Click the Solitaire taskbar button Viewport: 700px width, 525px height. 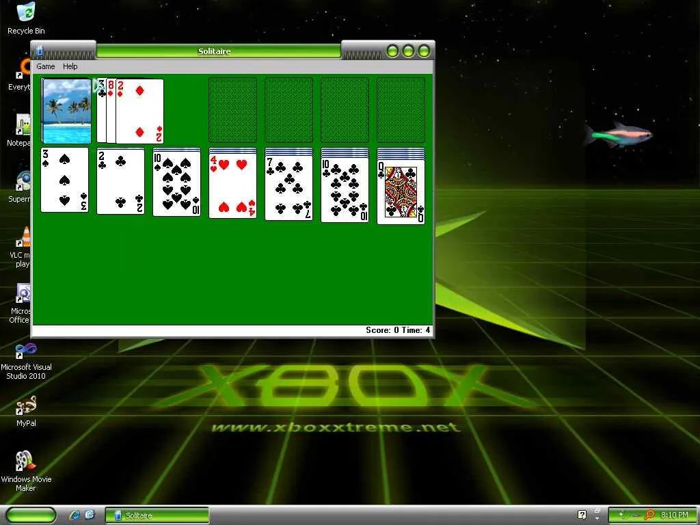pyautogui.click(x=157, y=515)
